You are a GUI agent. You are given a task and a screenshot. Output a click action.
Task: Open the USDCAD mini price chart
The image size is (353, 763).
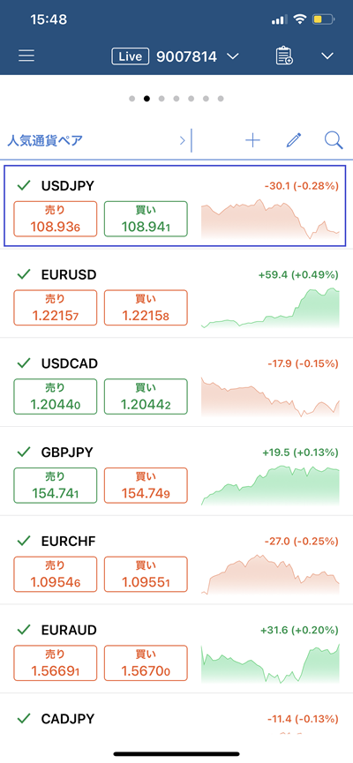click(x=270, y=397)
